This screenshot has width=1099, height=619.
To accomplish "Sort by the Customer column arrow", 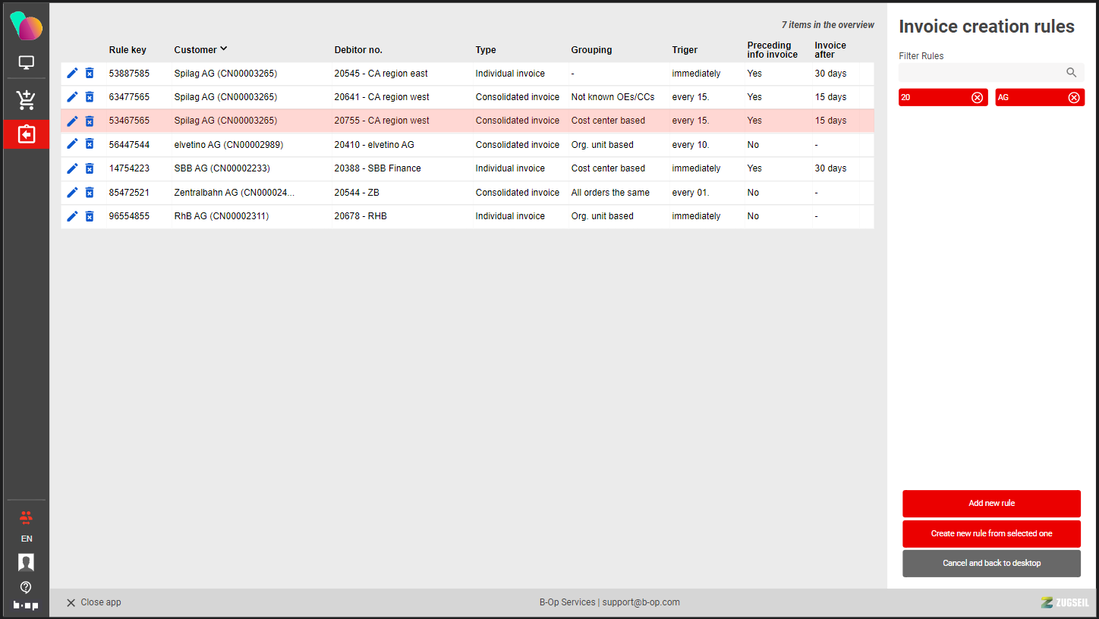I will pyautogui.click(x=224, y=49).
